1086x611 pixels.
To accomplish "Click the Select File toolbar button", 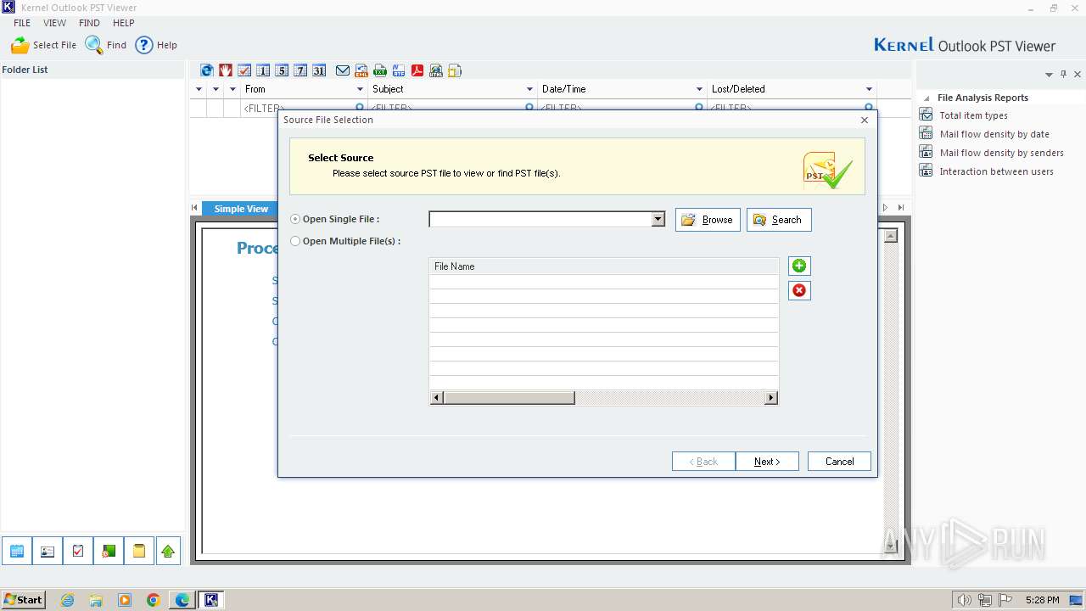I will click(x=43, y=45).
